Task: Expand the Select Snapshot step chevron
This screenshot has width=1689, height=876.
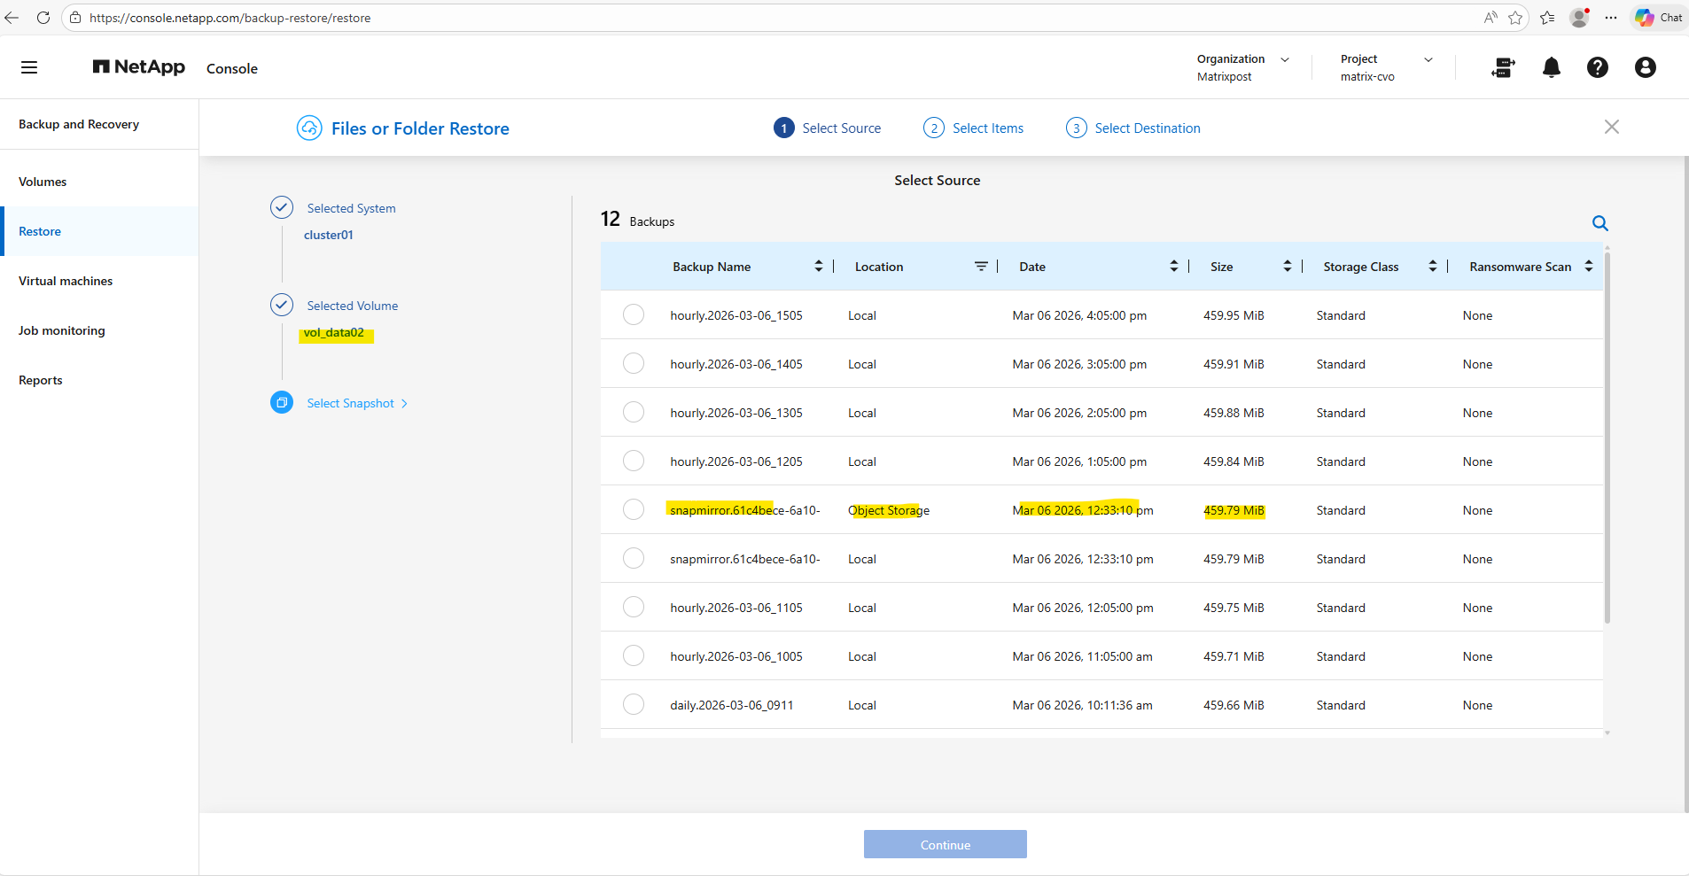Action: coord(404,404)
